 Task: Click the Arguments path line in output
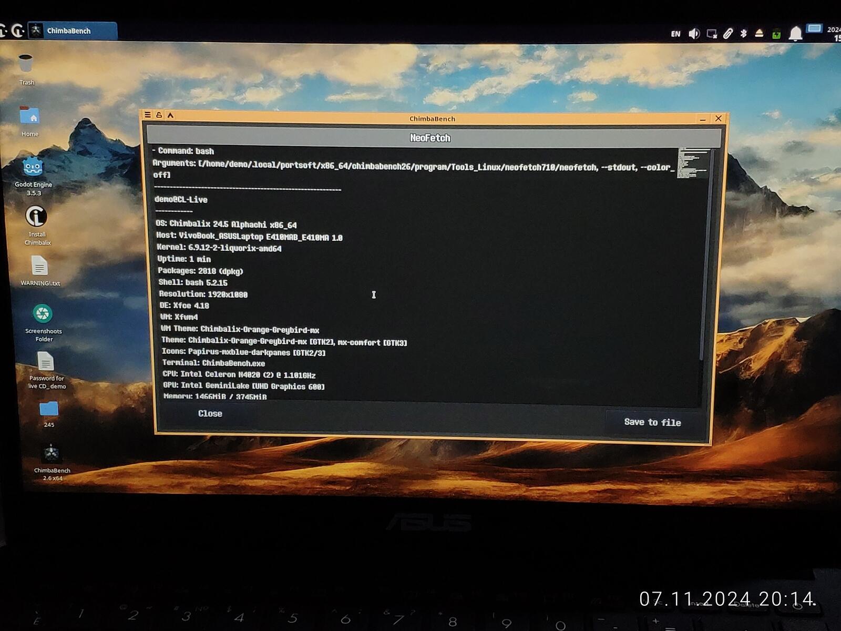point(413,169)
